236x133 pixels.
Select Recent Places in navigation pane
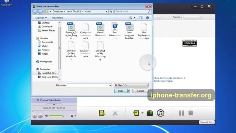point(48,30)
